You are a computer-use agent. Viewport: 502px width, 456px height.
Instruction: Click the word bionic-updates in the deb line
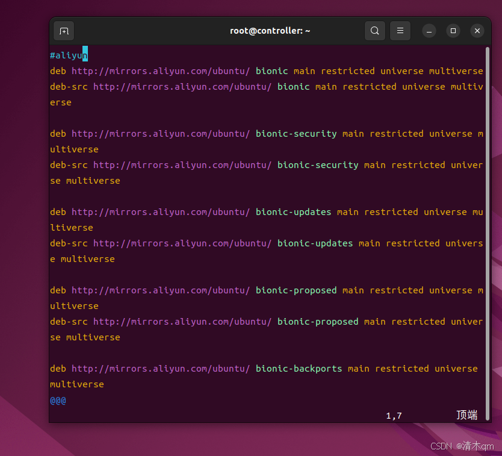[293, 212]
